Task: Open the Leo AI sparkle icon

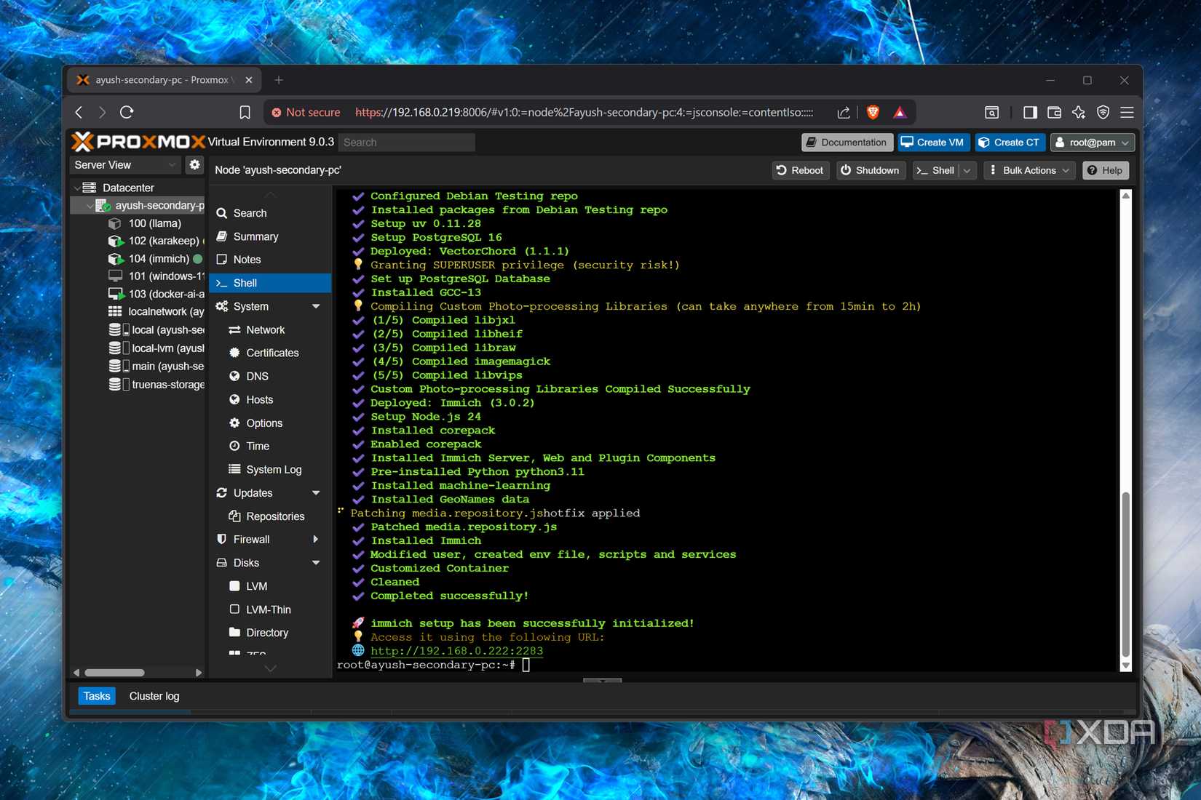Action: [1079, 112]
